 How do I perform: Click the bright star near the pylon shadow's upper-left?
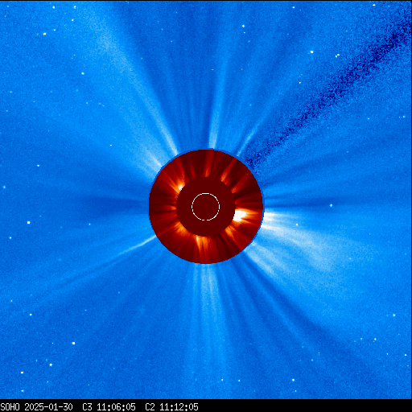pos(311,51)
